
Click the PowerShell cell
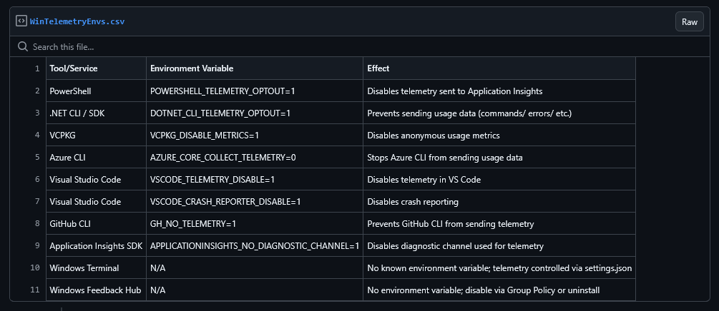[x=70, y=91]
